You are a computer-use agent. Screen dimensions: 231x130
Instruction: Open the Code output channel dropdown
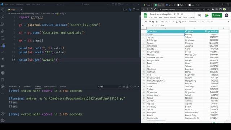pyautogui.click(x=109, y=87)
